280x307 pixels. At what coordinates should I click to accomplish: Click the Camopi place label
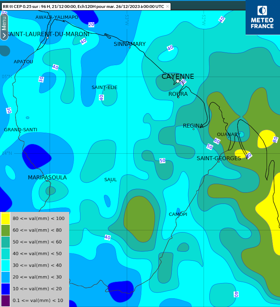click(x=178, y=214)
